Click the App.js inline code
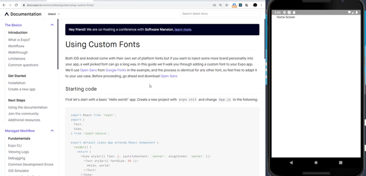366x176 pixels. 225,100
